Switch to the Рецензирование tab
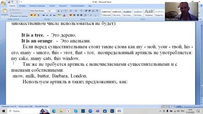This screenshot has height=114, width=203. click(77, 6)
